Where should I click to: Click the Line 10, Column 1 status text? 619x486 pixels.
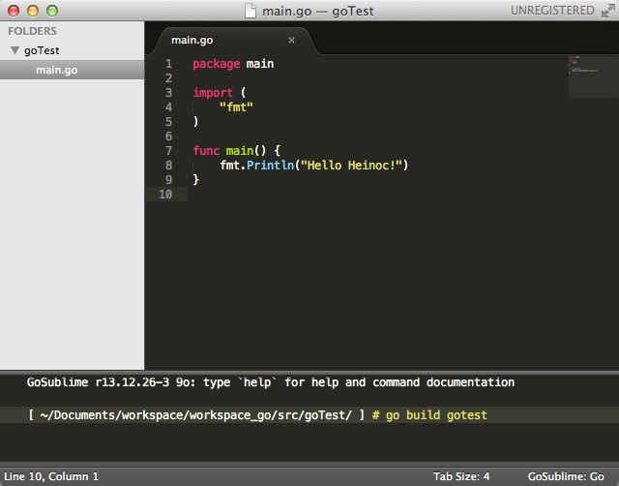tap(52, 476)
